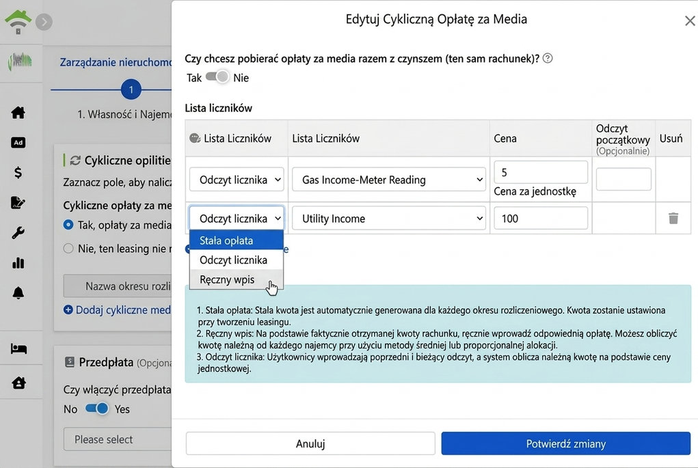The width and height of the screenshot is (698, 468).
Task: Toggle the Tak/Nie rent billing switch
Action: coord(217,77)
